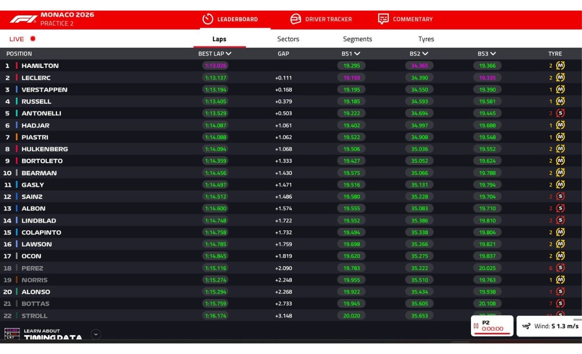Expand Learn About Timing Data chevron
The image size is (582, 354).
click(96, 334)
